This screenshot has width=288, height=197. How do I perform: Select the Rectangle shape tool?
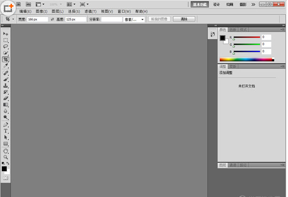point(5,144)
